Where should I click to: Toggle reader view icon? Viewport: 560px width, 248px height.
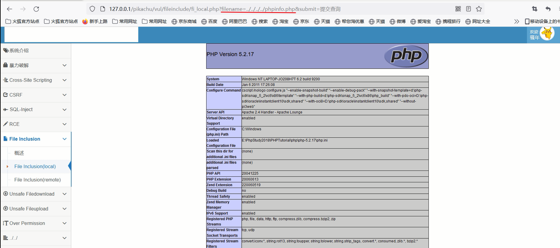[469, 9]
